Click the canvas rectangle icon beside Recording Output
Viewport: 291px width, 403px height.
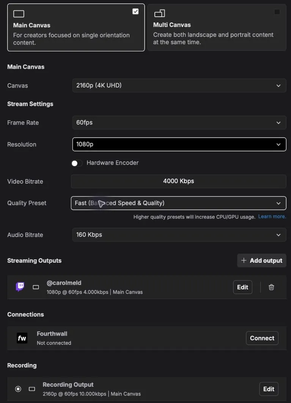coord(32,389)
